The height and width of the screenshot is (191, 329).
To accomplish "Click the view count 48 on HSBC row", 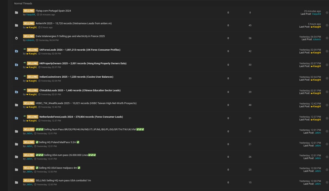I will tap(250, 105).
